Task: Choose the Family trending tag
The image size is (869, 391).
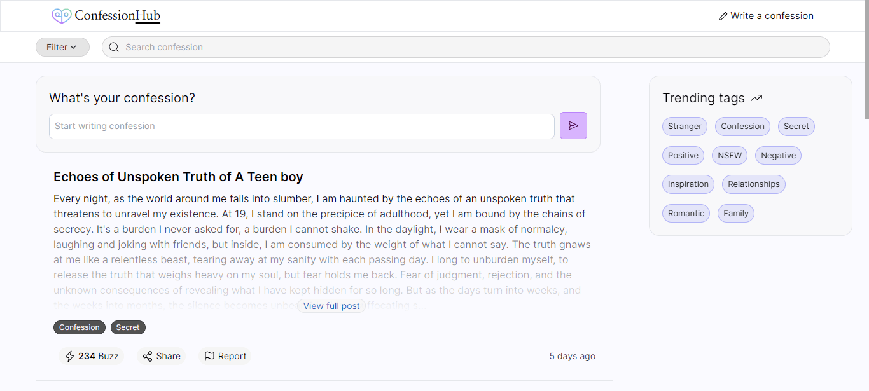Action: click(736, 214)
